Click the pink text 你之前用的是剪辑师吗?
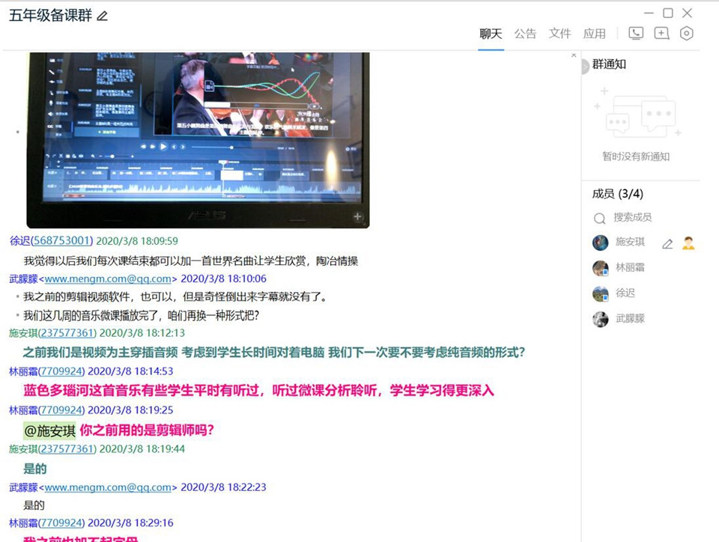The image size is (719, 542). [147, 430]
